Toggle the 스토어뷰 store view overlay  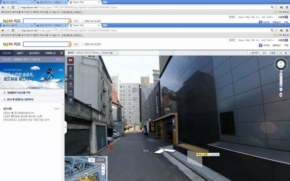[70, 85]
